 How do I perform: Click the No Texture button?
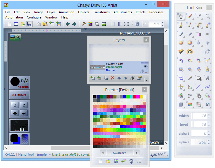coord(19,95)
